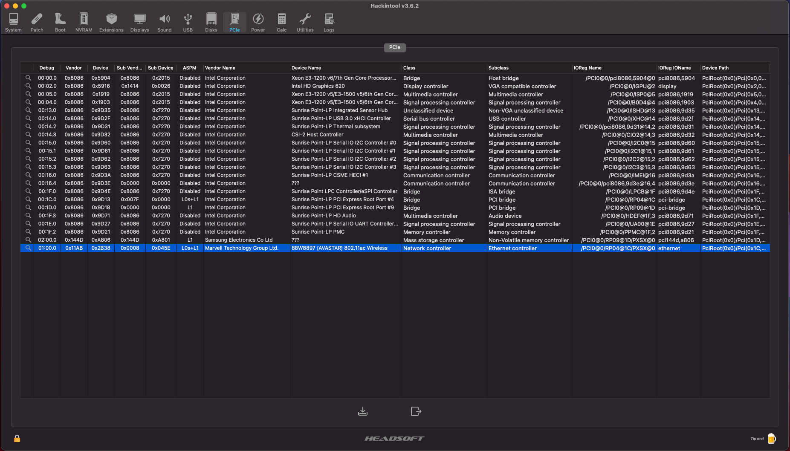Viewport: 790px width, 451px height.
Task: Open the Displays toolbar section
Action: point(140,22)
